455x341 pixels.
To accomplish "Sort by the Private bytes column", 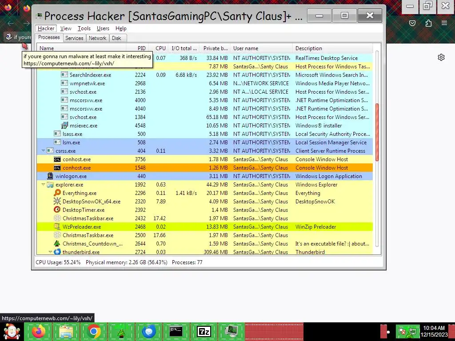I will pos(216,48).
